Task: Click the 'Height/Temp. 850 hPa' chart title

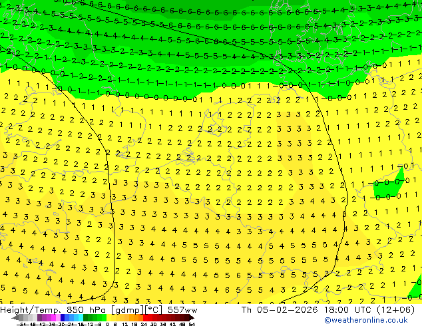Action: 55,310
